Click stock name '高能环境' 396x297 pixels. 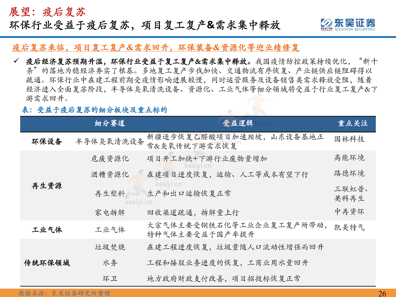pos(349,158)
